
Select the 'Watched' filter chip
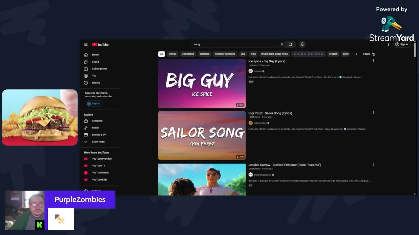coord(205,54)
